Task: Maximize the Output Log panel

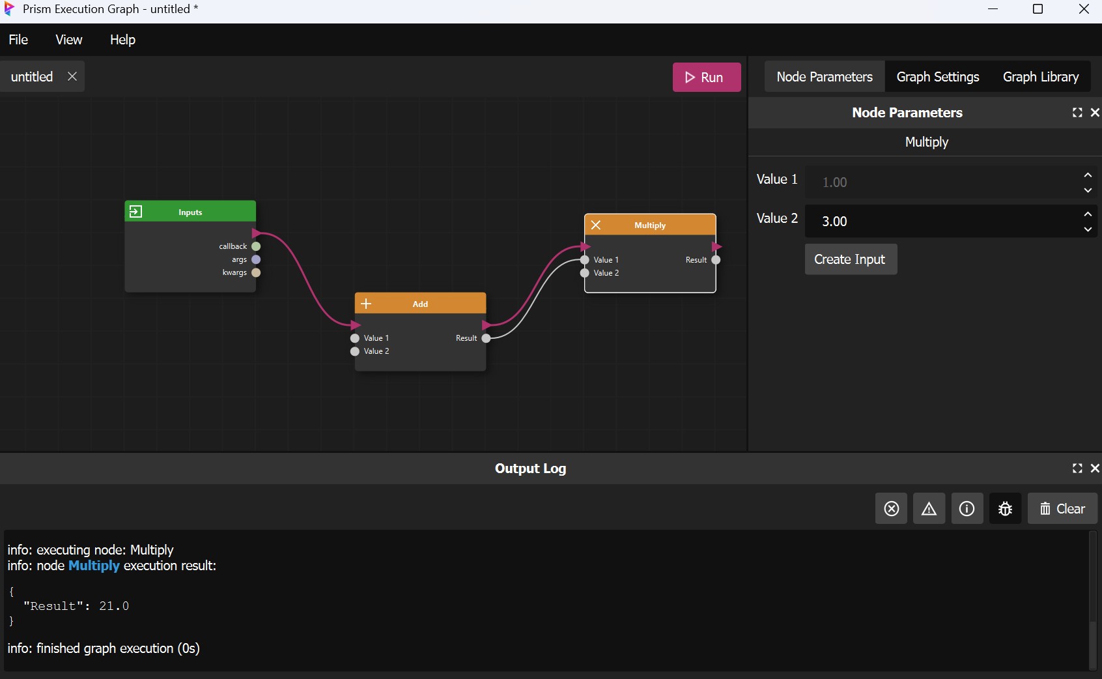Action: (1077, 469)
